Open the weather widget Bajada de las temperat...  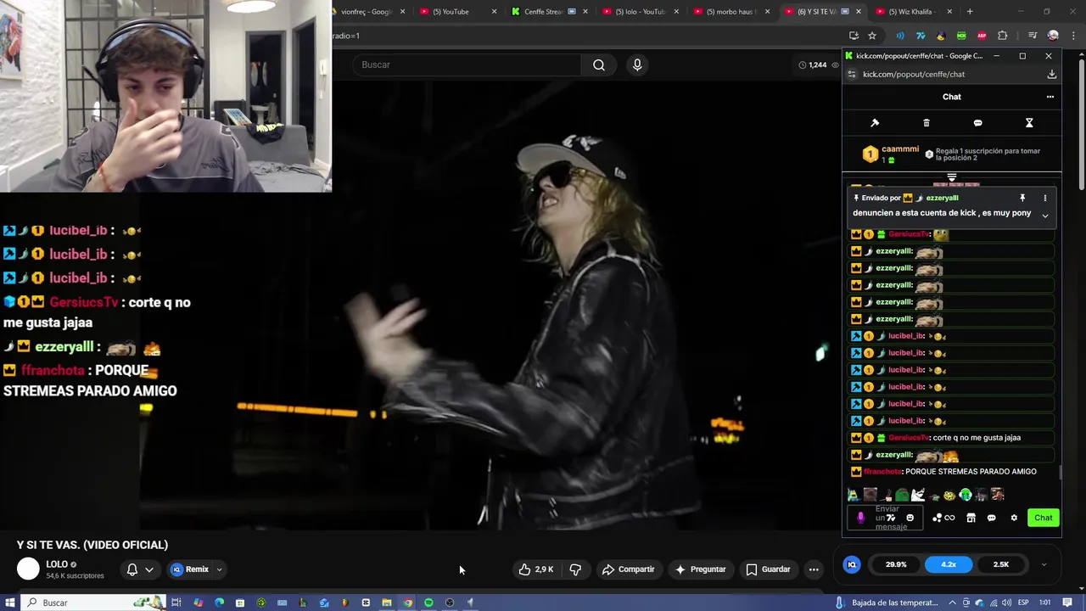[887, 603]
